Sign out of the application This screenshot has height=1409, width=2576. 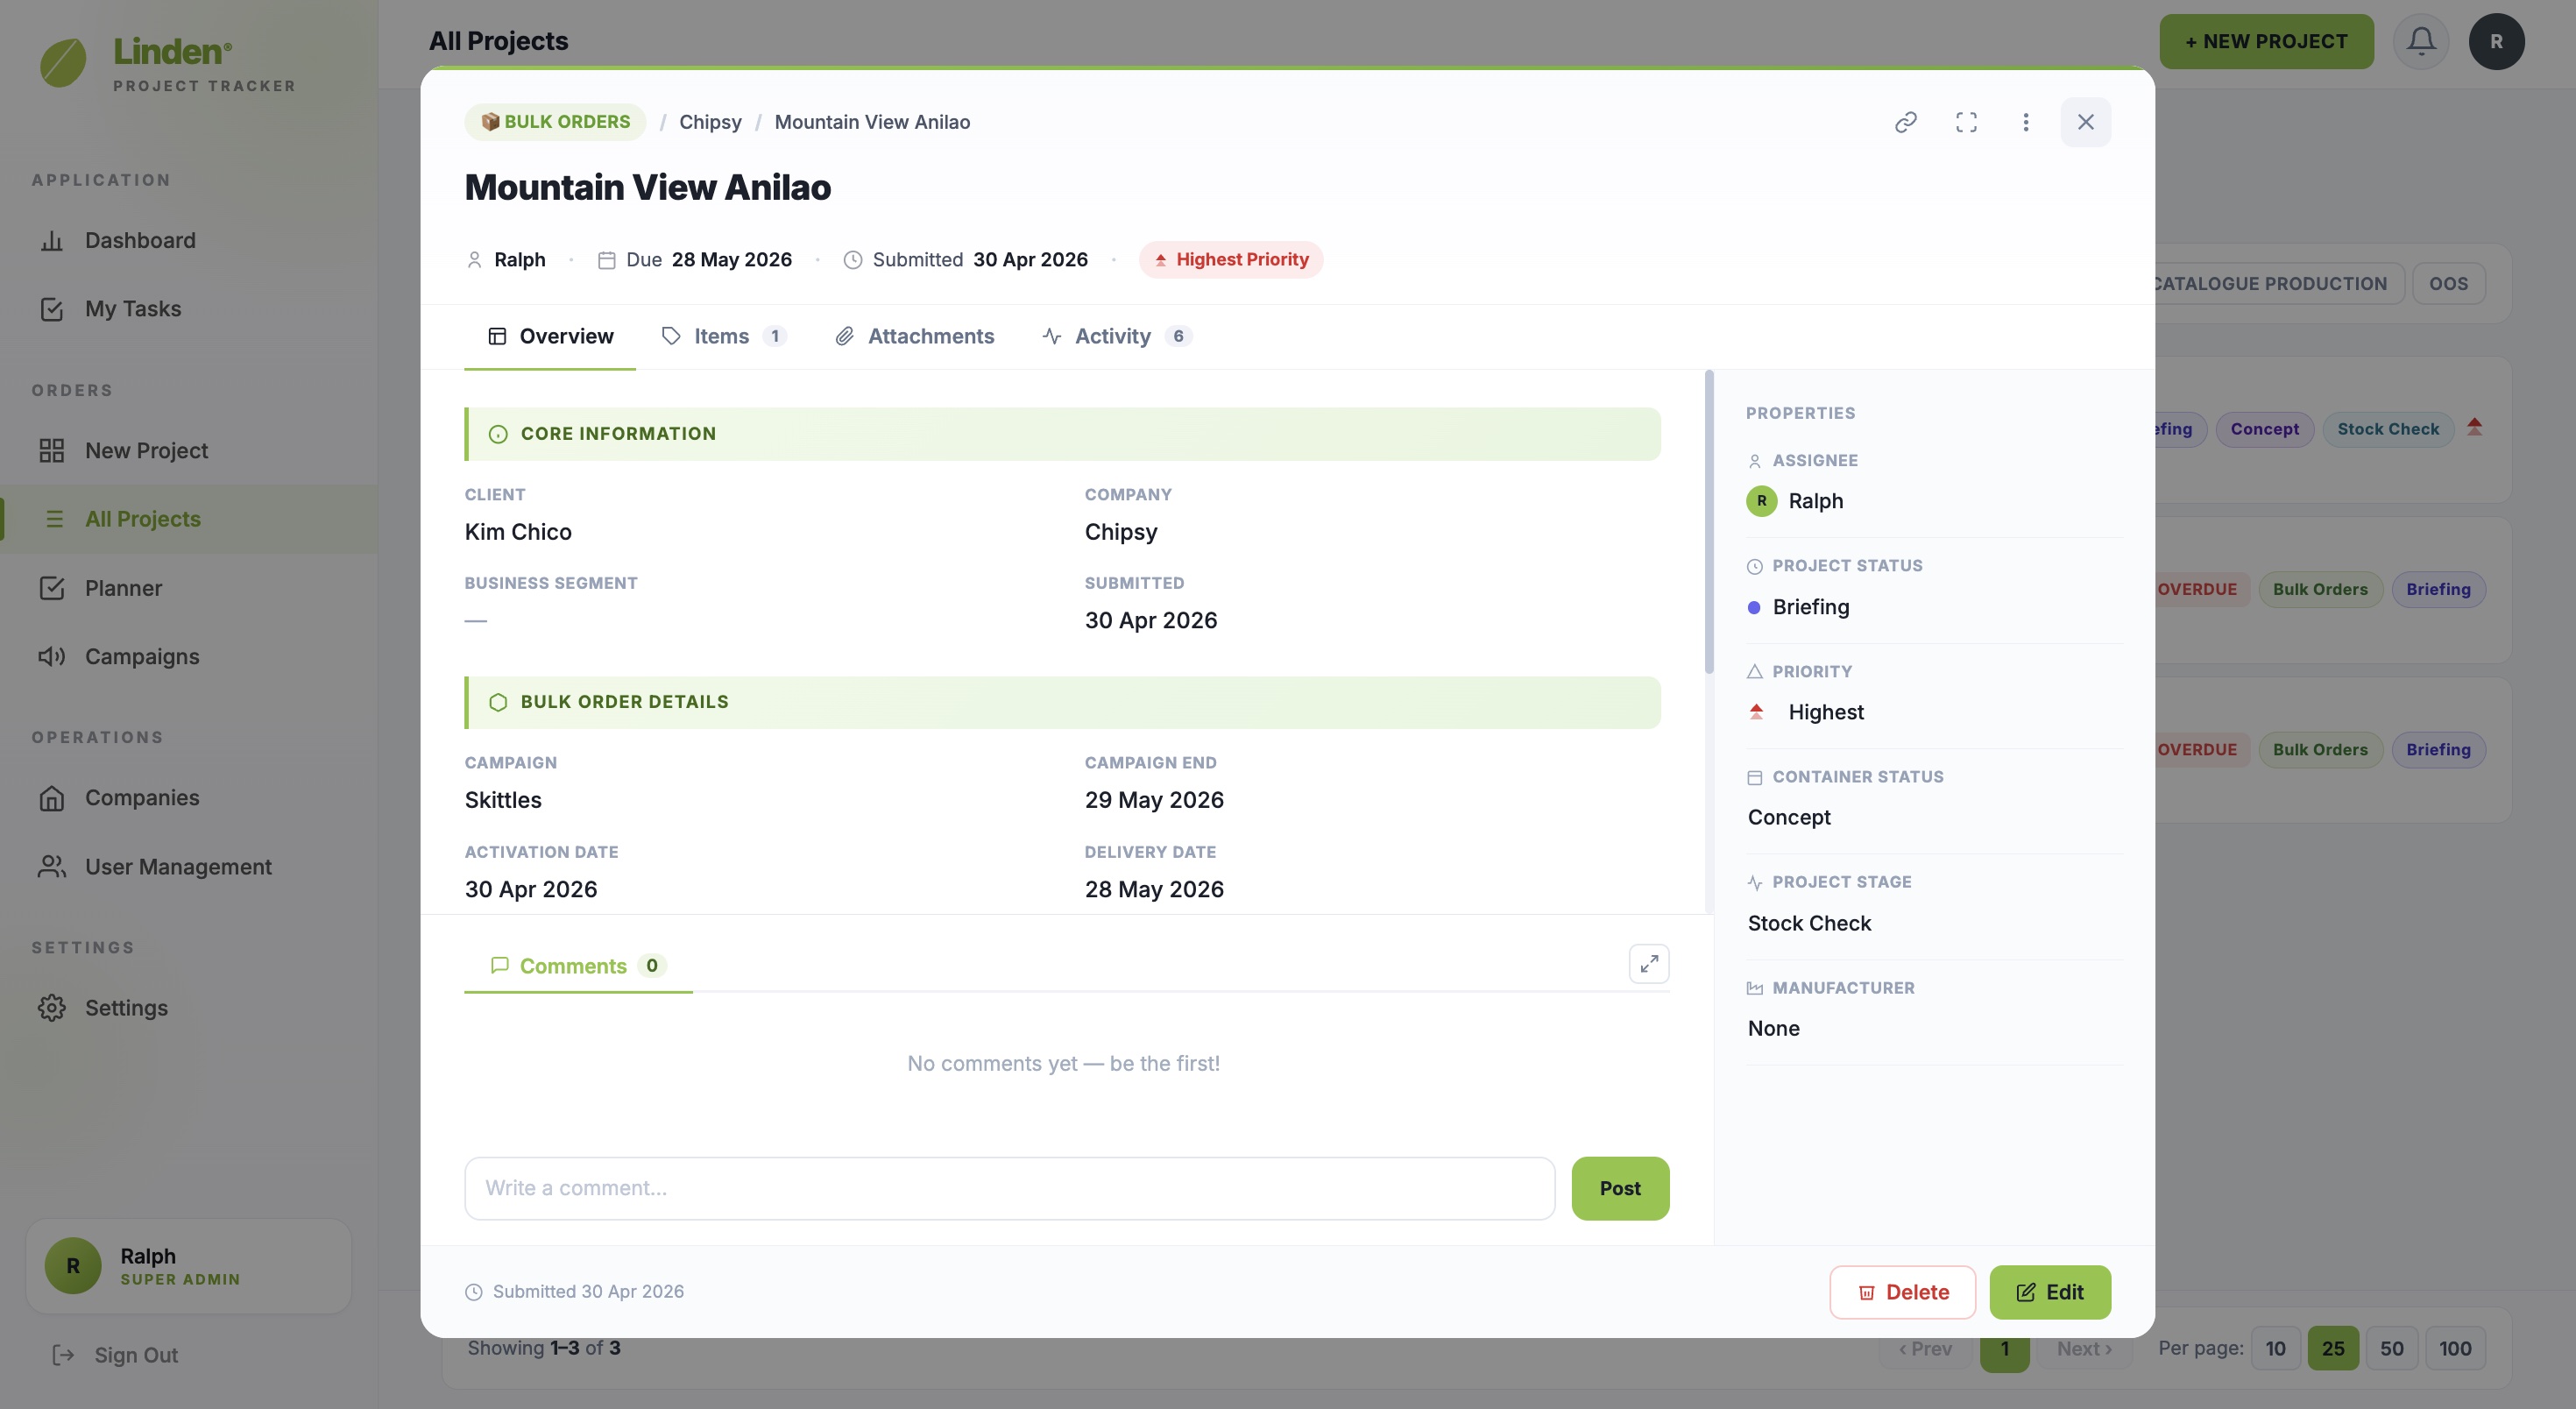(x=115, y=1355)
